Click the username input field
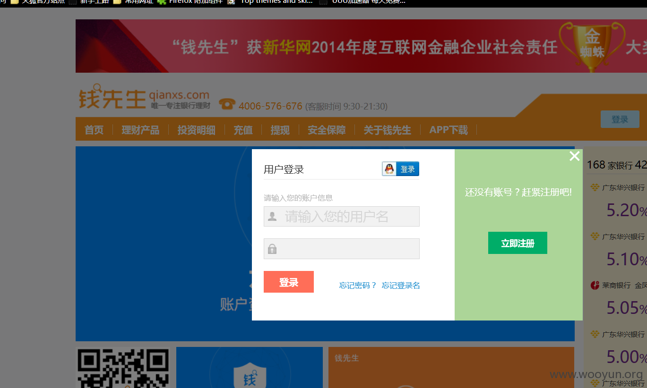 342,217
